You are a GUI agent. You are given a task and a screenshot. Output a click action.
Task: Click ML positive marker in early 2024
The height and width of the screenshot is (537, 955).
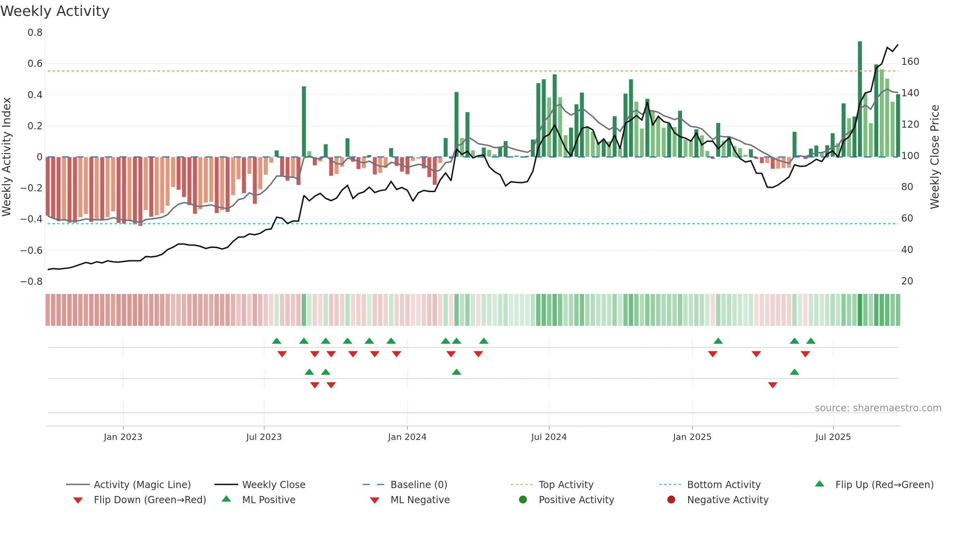click(456, 372)
